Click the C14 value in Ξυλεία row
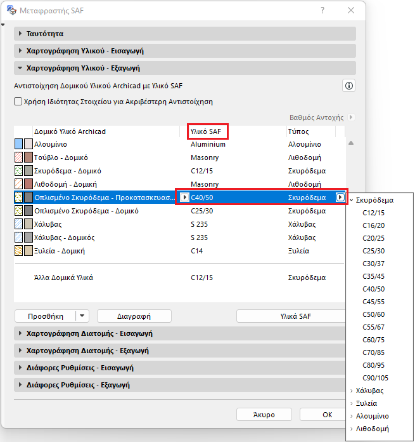The height and width of the screenshot is (442, 415). (x=196, y=251)
